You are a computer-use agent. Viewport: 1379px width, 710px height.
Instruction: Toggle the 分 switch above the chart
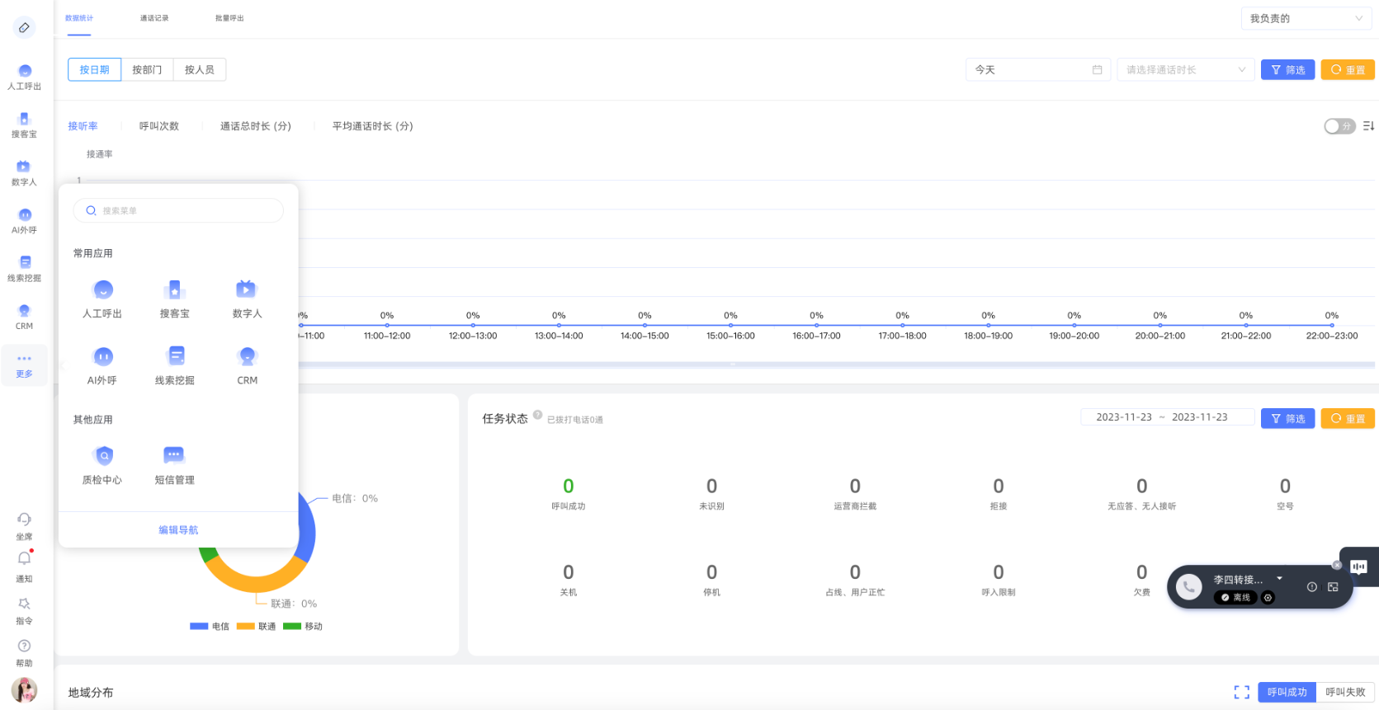point(1339,126)
